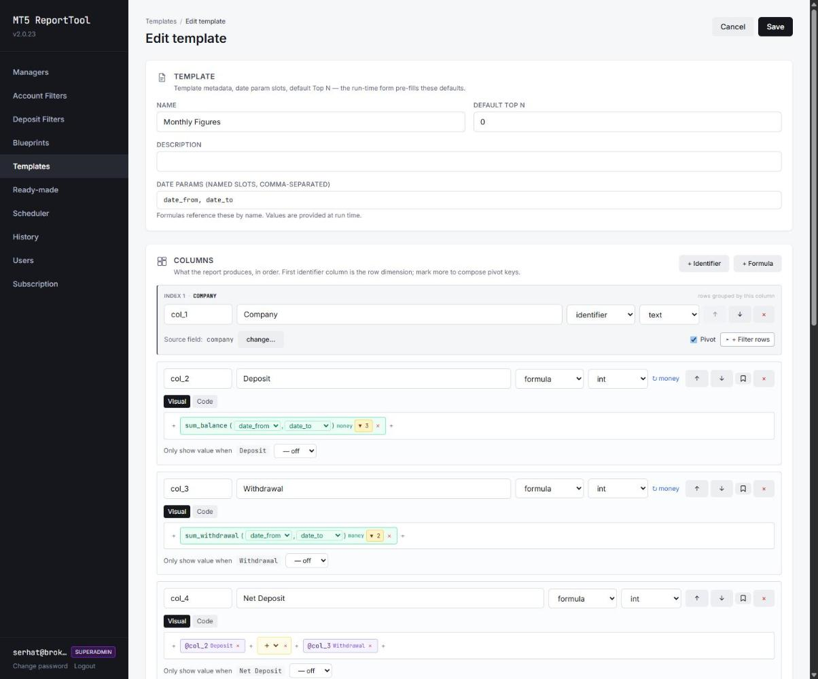The width and height of the screenshot is (818, 679).
Task: Save the template
Action: (775, 27)
